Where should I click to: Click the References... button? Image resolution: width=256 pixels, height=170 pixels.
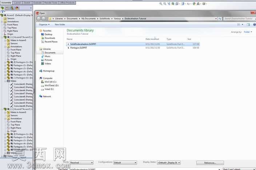210,163
